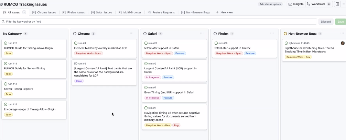Image resolution: width=346 pixels, height=140 pixels.
Task: Click the lighthouse issue assignee avatar
Action: pyautogui.click(x=343, y=43)
